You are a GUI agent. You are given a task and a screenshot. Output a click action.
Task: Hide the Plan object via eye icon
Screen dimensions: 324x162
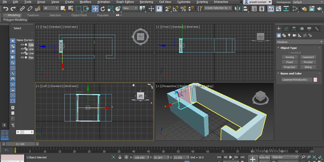[22, 57]
